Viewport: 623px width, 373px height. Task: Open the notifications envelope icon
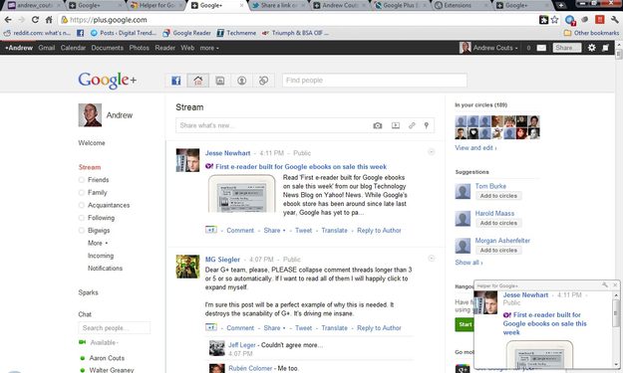[x=541, y=48]
